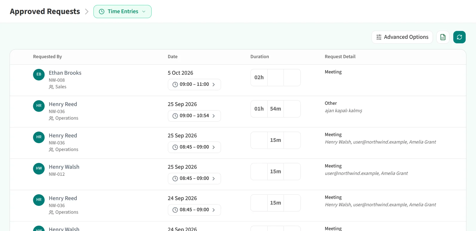Select the Requested By column header

coord(48,57)
